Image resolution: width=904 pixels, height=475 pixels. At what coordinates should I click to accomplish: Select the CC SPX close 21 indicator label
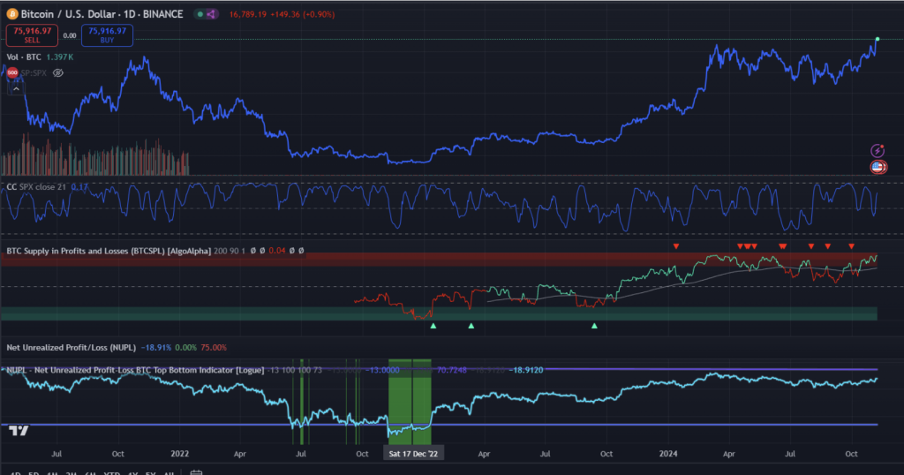(35, 186)
